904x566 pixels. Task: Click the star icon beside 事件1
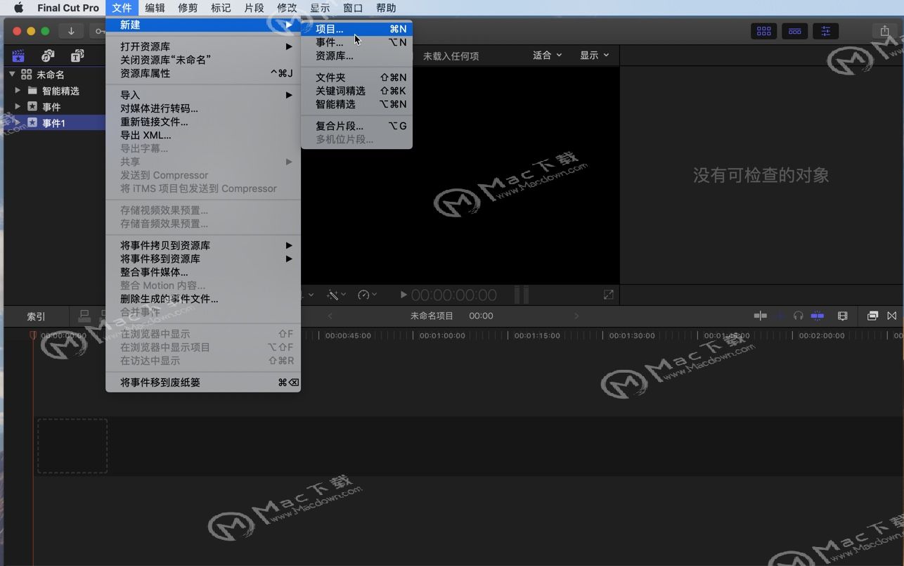(x=32, y=123)
